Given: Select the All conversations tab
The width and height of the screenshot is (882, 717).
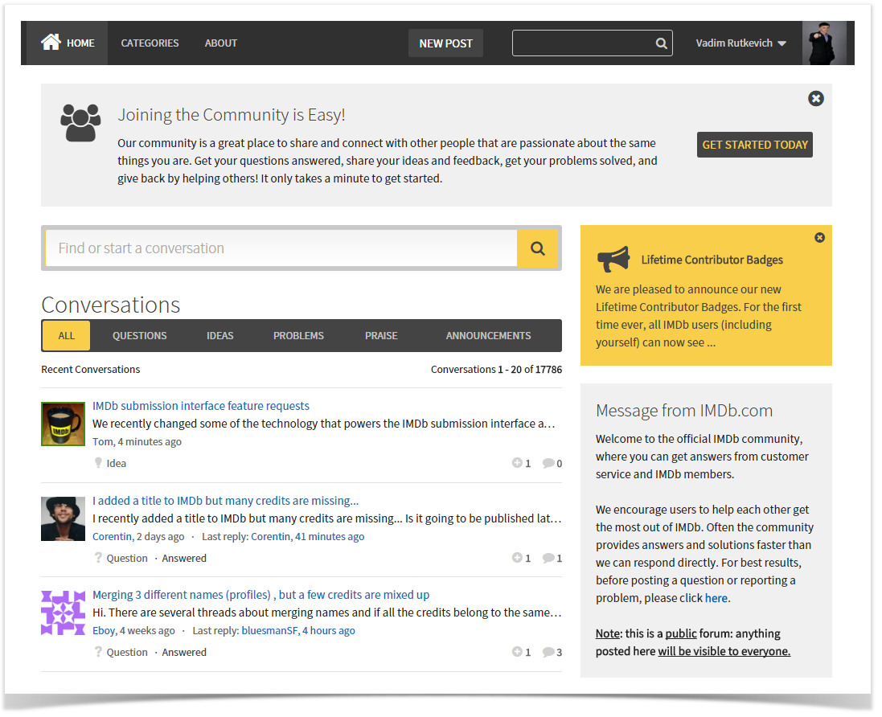Looking at the screenshot, I should click(67, 336).
